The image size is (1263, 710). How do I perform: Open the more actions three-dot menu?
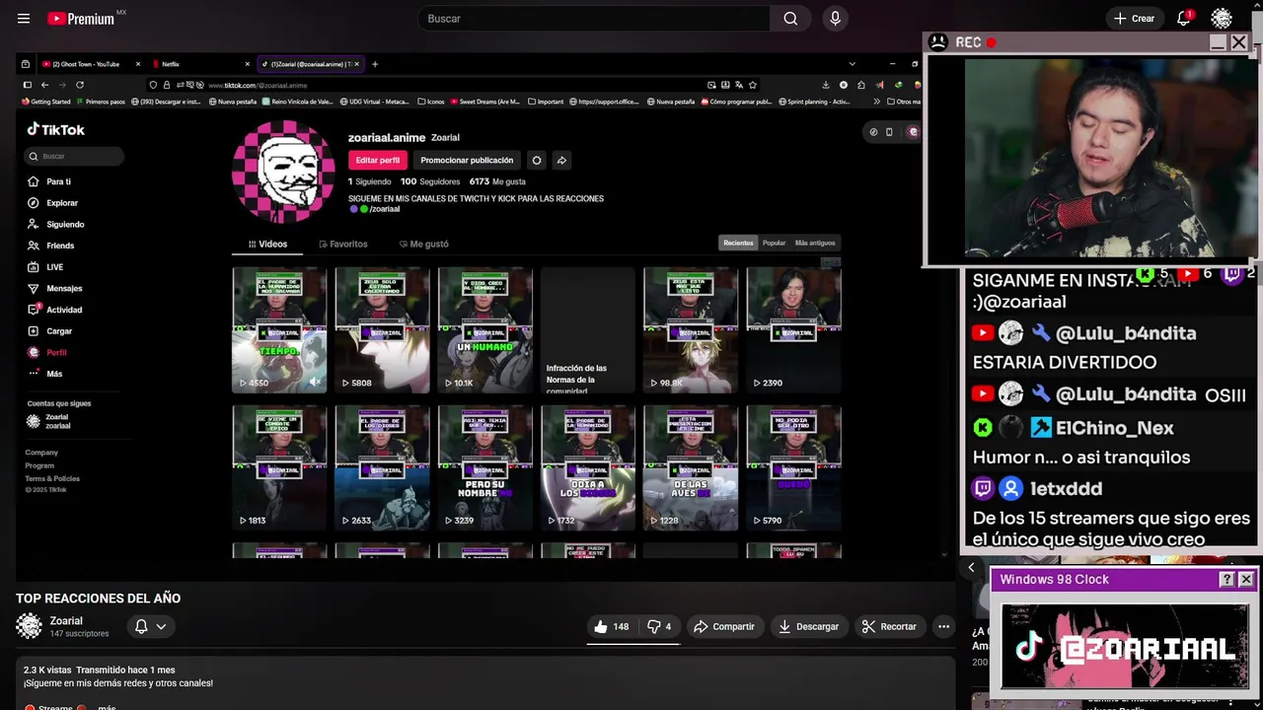click(943, 626)
